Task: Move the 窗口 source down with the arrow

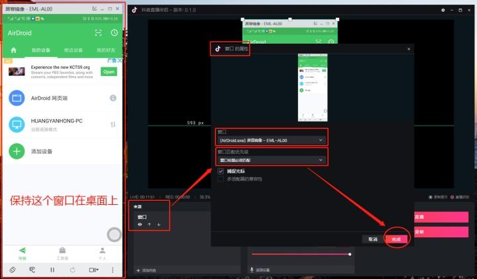Action: [x=159, y=224]
